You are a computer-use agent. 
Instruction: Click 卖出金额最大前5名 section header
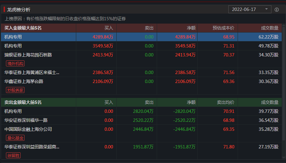(x=23, y=102)
